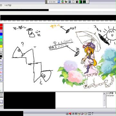Select user '(23)芦屋' in the list
The width and height of the screenshot is (116, 116).
110,93
